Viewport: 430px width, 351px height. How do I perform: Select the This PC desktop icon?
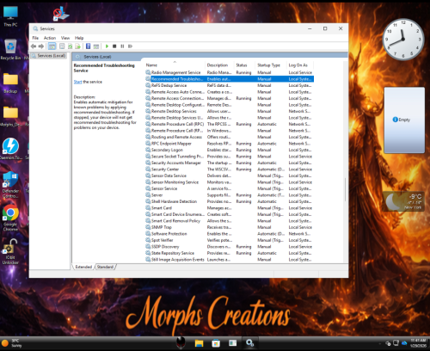[x=10, y=16]
